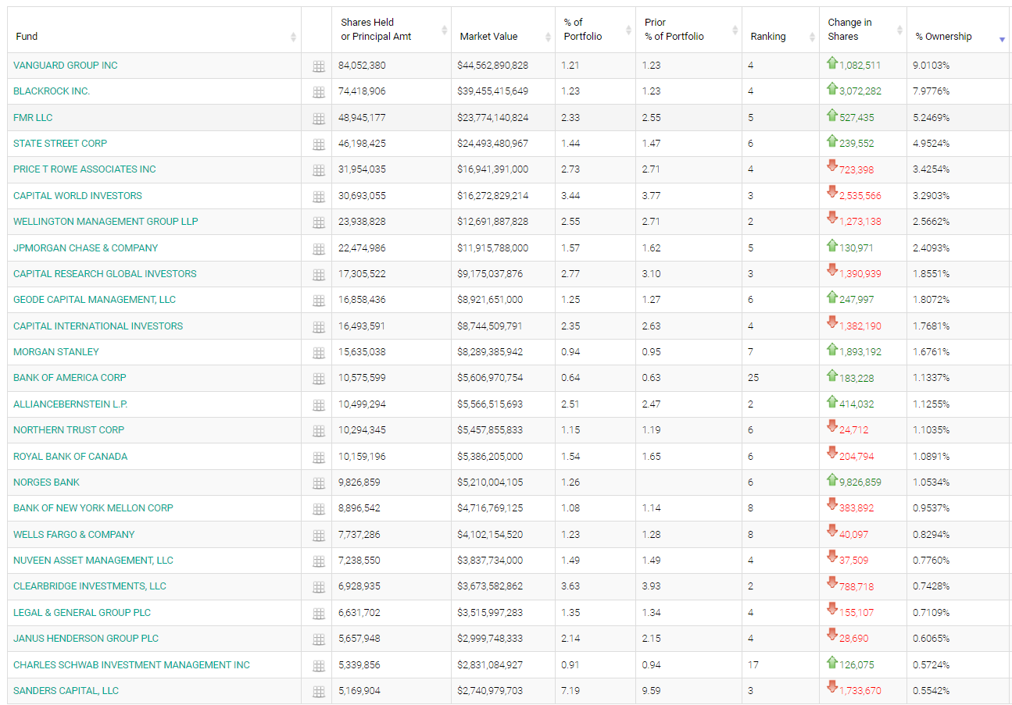Select Vanguard ownership 9.0103%
Viewport: 1012px width, 705px height.
coord(932,66)
